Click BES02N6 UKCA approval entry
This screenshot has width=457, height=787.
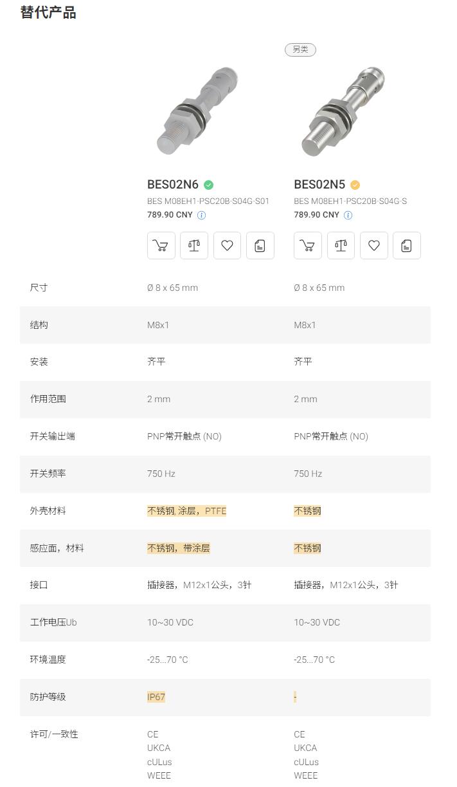click(159, 748)
